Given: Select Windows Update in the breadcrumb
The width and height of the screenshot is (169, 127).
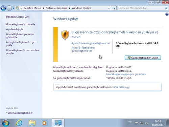Looking at the screenshot, I should point(81,8).
